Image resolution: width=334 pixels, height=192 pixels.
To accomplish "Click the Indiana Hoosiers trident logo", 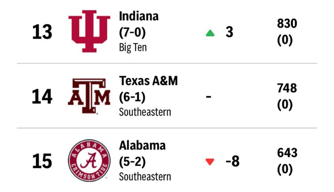I will [89, 31].
